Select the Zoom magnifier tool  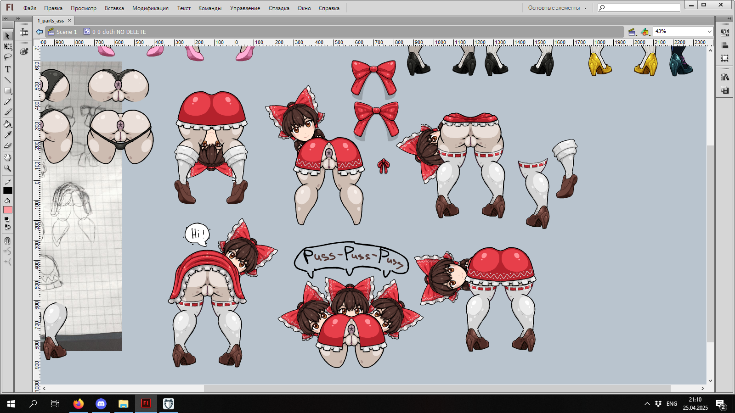pyautogui.click(x=8, y=168)
